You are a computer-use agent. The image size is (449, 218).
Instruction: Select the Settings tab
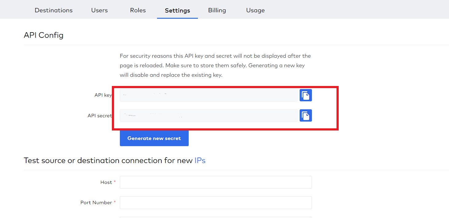(177, 10)
